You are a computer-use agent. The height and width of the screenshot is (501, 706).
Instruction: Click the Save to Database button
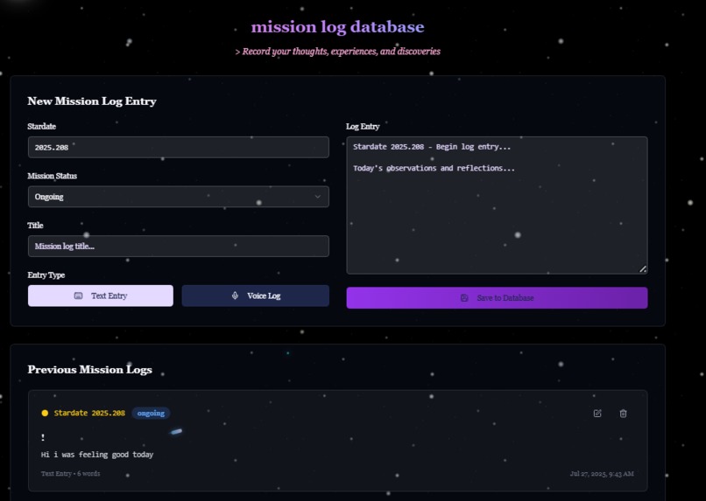click(497, 298)
